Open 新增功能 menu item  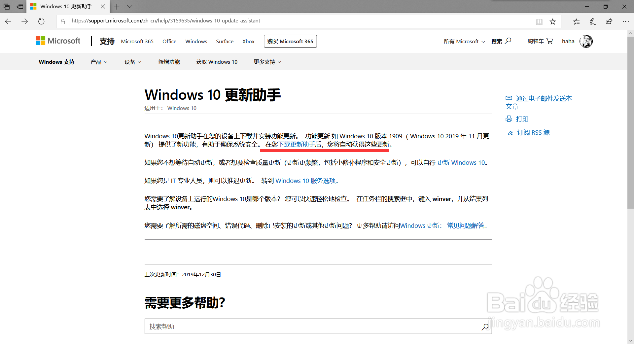pyautogui.click(x=169, y=62)
